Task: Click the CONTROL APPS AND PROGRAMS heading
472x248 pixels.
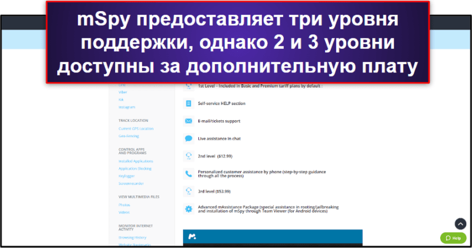Action: tap(132, 151)
